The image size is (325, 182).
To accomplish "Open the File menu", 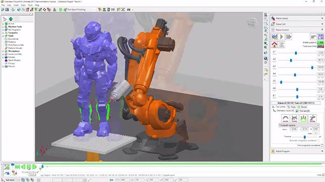I will coord(3,5).
